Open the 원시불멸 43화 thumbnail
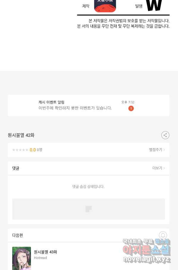This screenshot has height=270, width=178. point(21,258)
